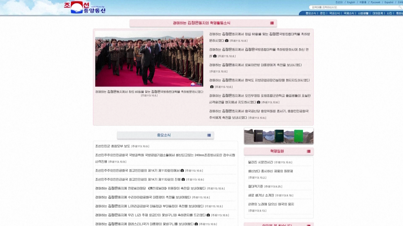Switch site language to English
Image resolution: width=403 pixels, height=226 pixels.
pos(351,2)
